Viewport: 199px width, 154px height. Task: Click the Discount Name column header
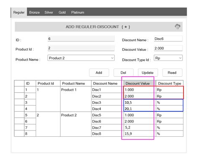pos(107,84)
